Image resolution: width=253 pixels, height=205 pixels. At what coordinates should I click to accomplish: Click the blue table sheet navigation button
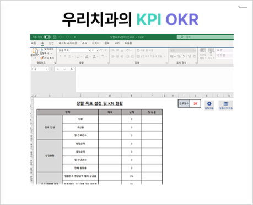coord(226,105)
